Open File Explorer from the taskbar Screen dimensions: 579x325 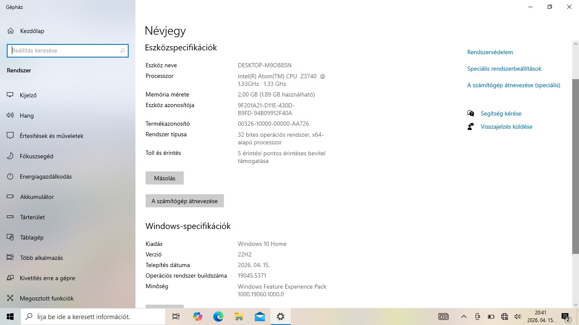coord(239,317)
